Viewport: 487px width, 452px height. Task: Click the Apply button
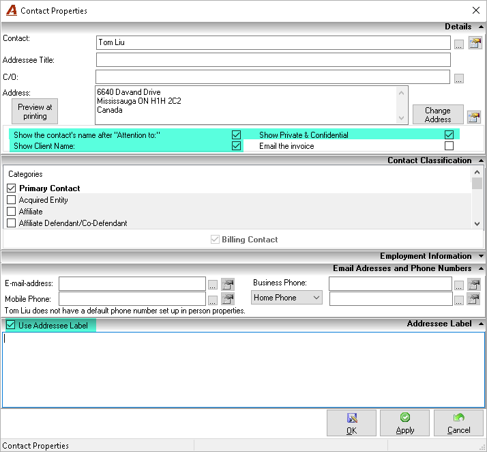404,423
